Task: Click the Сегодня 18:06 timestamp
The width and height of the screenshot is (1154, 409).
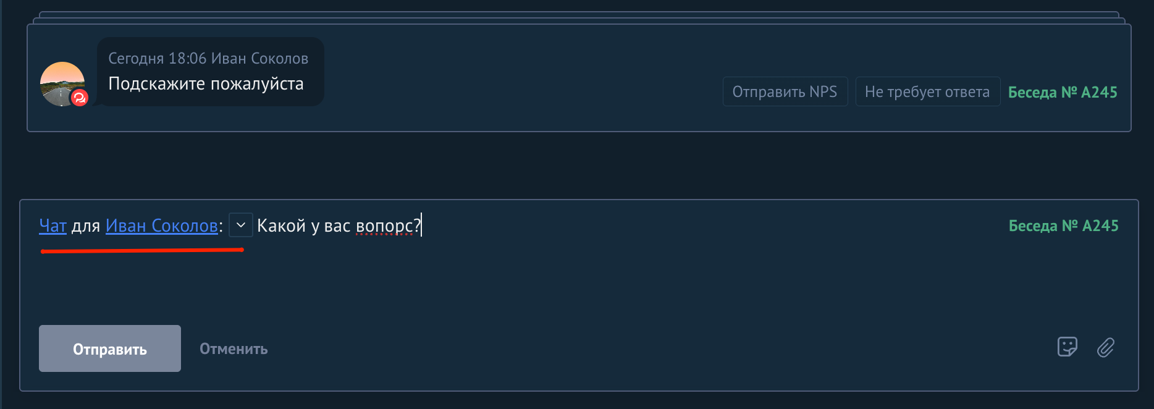Action: coord(158,58)
